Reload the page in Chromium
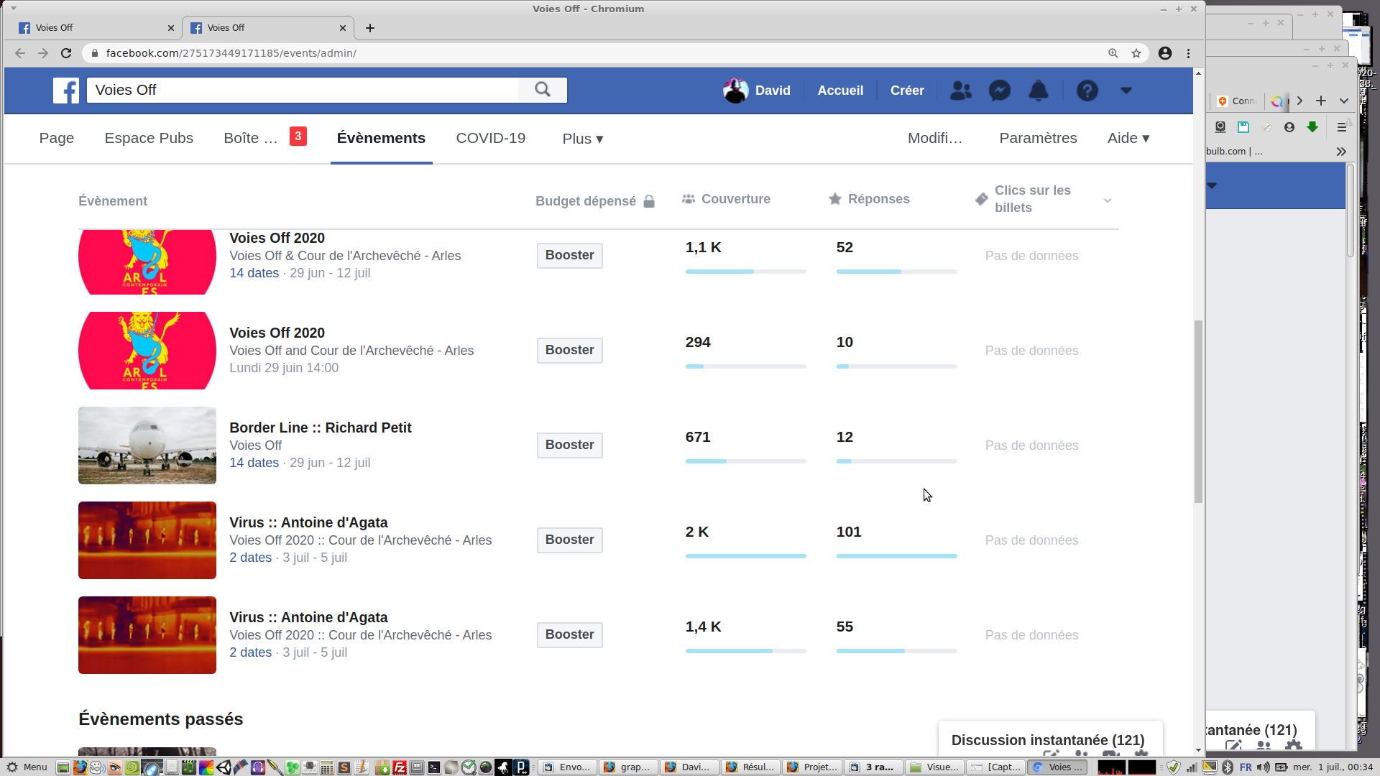1380x776 pixels. pyautogui.click(x=66, y=53)
